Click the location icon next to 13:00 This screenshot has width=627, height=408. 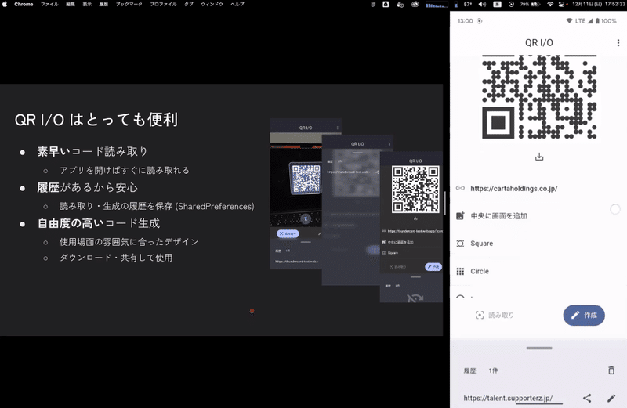point(480,21)
